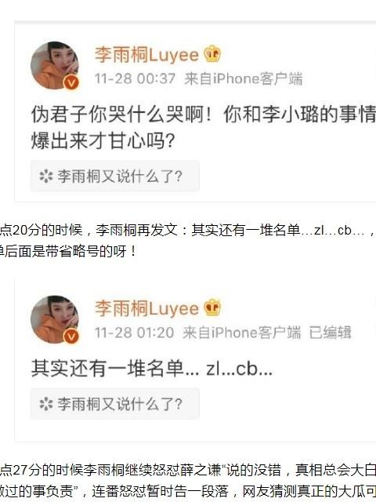Click the crown member icon in the 00:37 post
The height and width of the screenshot is (502, 376).
(x=212, y=54)
